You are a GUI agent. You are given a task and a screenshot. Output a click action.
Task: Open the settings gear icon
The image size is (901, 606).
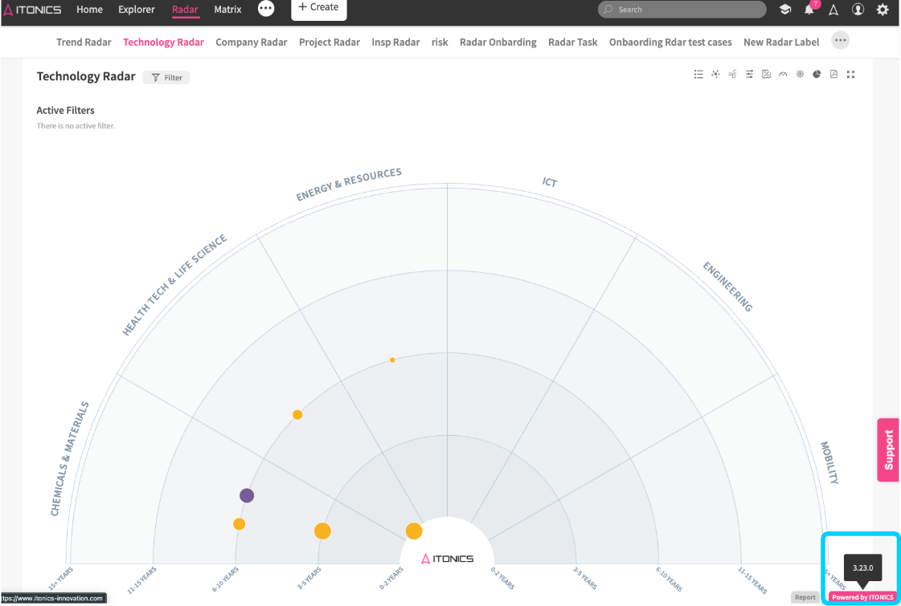click(883, 10)
